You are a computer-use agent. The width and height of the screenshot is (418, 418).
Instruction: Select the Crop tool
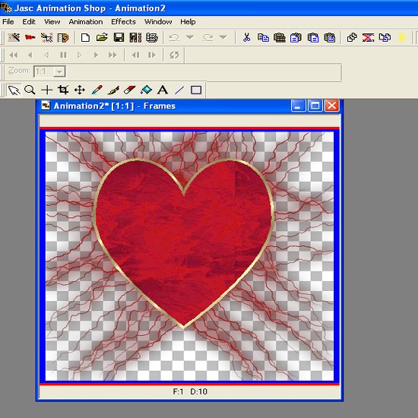point(63,90)
